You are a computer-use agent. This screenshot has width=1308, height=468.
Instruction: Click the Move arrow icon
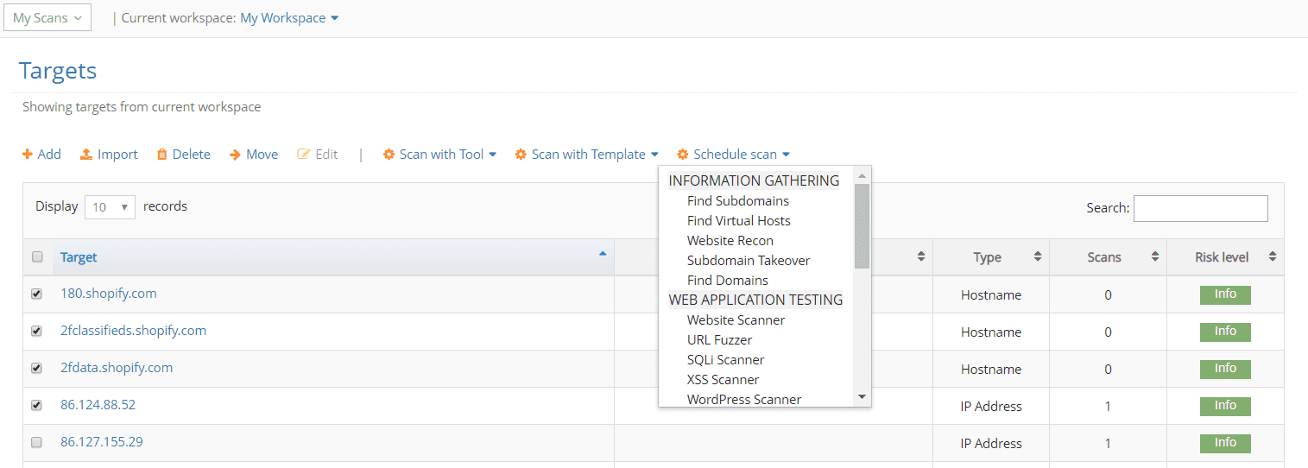235,155
